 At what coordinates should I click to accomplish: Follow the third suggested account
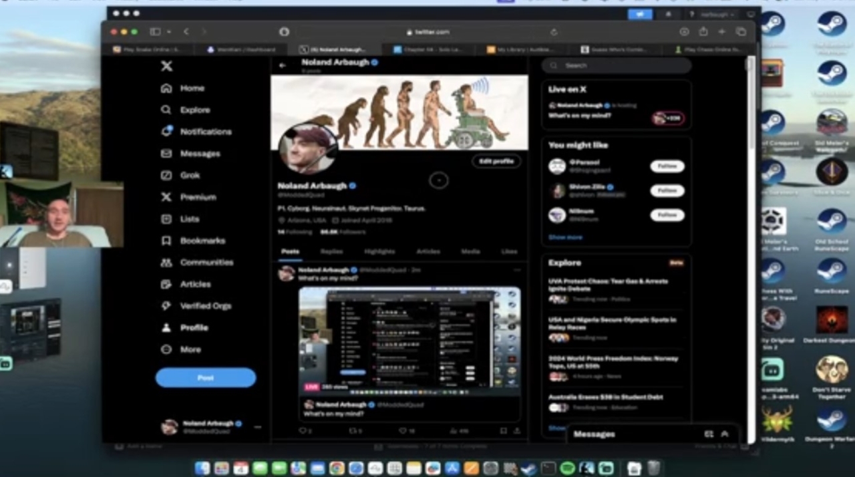tap(667, 215)
